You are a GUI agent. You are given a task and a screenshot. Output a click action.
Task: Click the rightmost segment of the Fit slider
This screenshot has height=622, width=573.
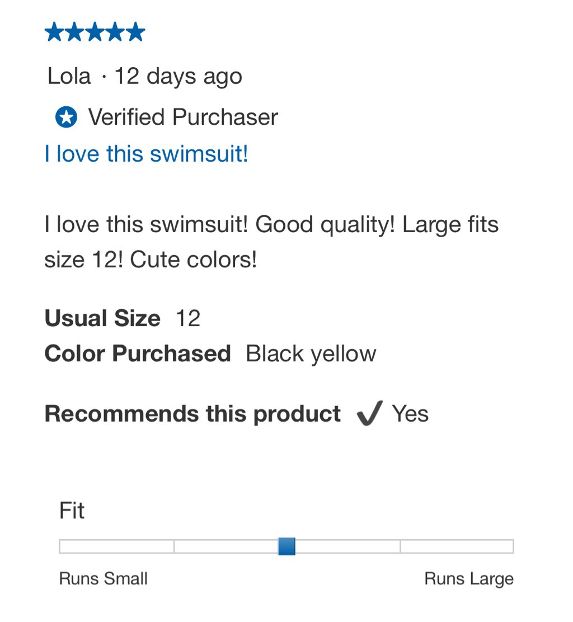tap(457, 546)
